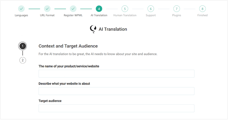Jump to step 8 circle in wizard
Image resolution: width=228 pixels, height=120 pixels.
point(203,9)
